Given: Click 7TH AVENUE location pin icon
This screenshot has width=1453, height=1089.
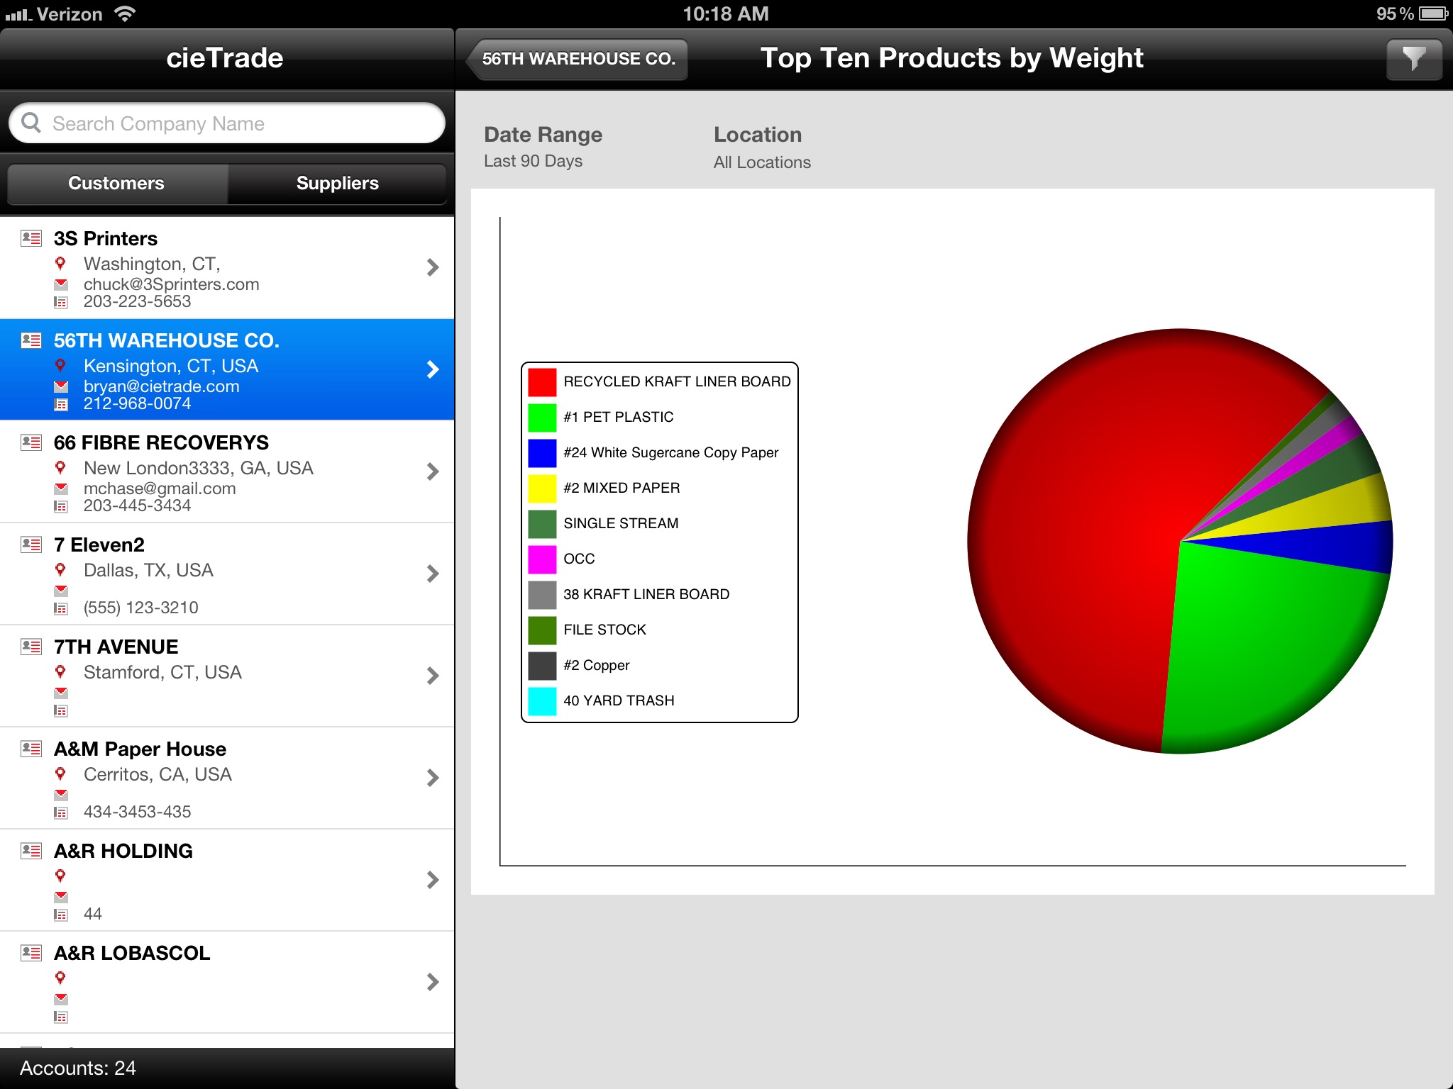Looking at the screenshot, I should click(x=60, y=672).
